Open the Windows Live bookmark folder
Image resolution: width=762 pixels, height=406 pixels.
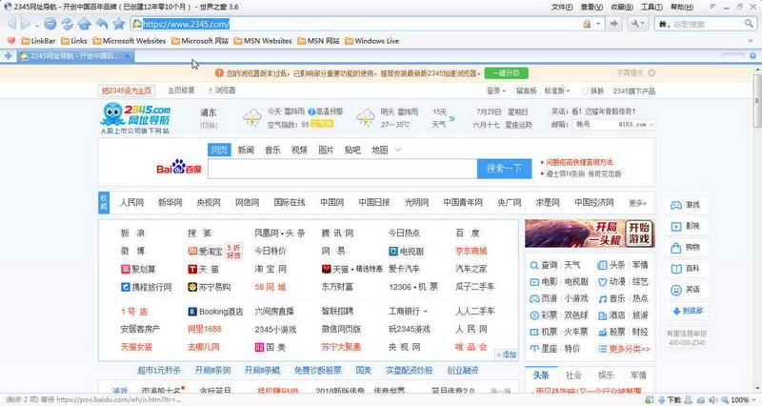[371, 41]
